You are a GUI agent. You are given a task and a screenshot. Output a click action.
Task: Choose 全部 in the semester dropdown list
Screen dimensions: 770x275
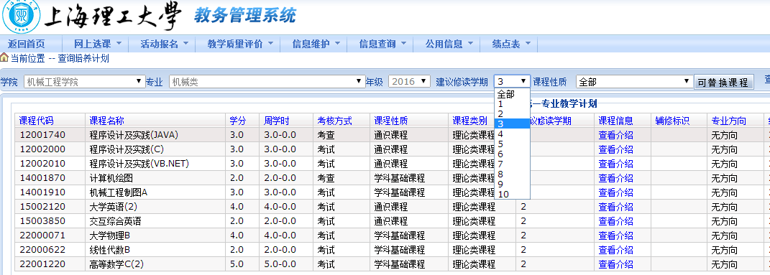coord(512,94)
